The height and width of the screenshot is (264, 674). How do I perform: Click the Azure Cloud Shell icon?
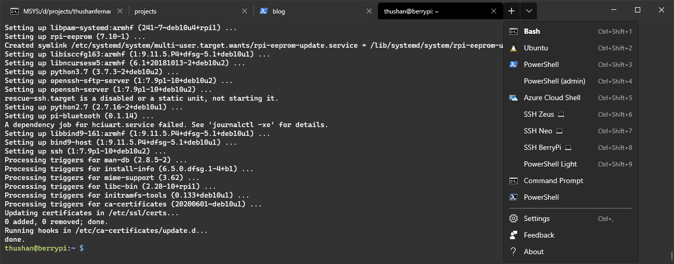click(514, 98)
